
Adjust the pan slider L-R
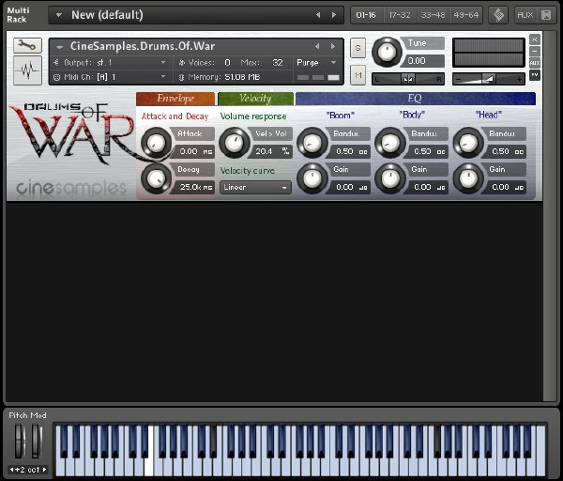click(408, 79)
